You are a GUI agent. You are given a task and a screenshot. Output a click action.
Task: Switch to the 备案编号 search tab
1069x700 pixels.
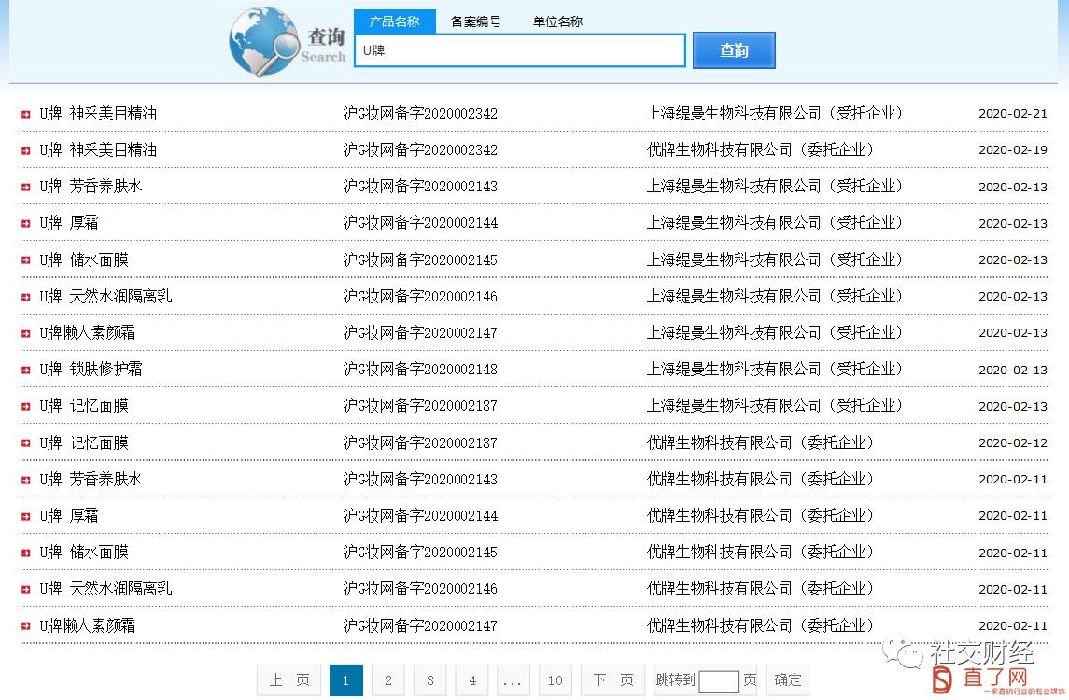point(476,21)
